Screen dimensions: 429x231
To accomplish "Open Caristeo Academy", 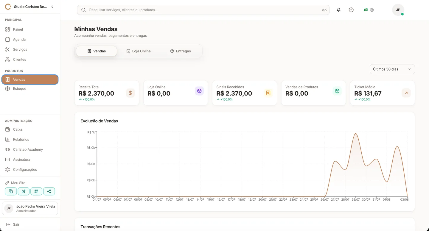I will point(30,149).
